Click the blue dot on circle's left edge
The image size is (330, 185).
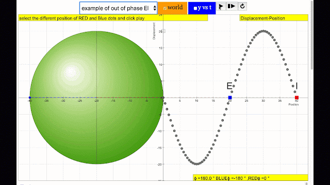coord(30,98)
